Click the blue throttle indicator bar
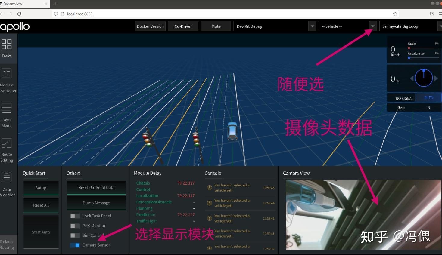The image size is (442, 255). coord(409,58)
